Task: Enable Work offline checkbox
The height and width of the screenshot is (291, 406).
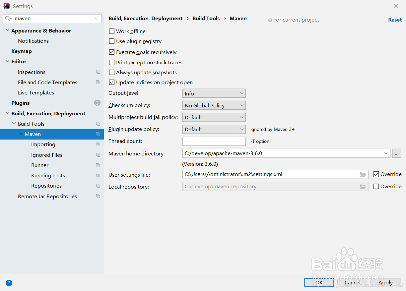Action: (x=111, y=31)
